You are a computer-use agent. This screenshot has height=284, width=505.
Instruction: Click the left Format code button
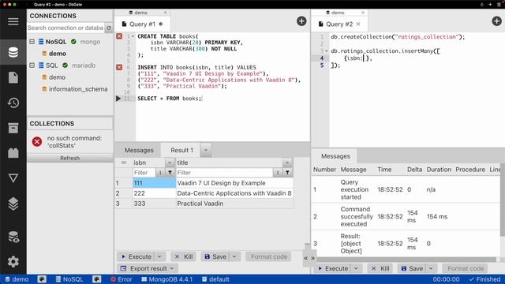coord(269,256)
